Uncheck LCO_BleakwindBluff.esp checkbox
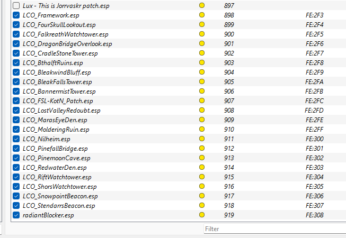 (16, 72)
